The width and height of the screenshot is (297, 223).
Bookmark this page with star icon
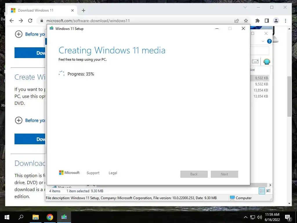(x=246, y=21)
